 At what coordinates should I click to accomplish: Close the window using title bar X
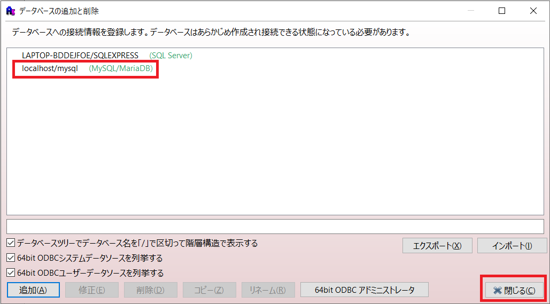coord(533,11)
